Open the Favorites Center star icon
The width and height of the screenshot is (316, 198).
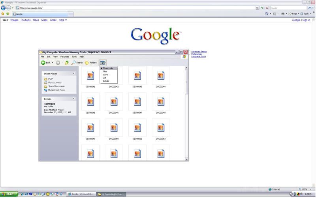3,14
